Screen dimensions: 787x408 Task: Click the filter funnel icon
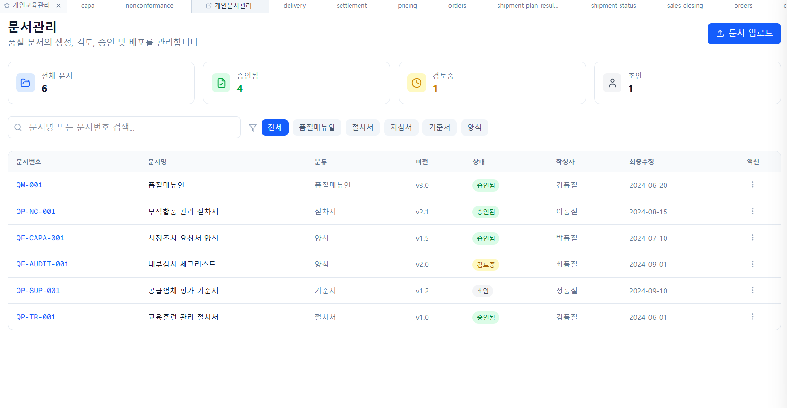(253, 128)
